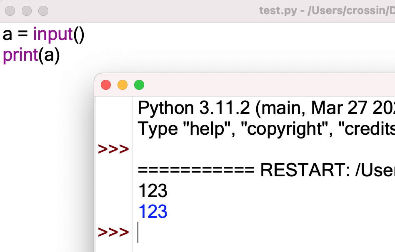Close the Python shell window
The height and width of the screenshot is (252, 395).
pyautogui.click(x=106, y=85)
